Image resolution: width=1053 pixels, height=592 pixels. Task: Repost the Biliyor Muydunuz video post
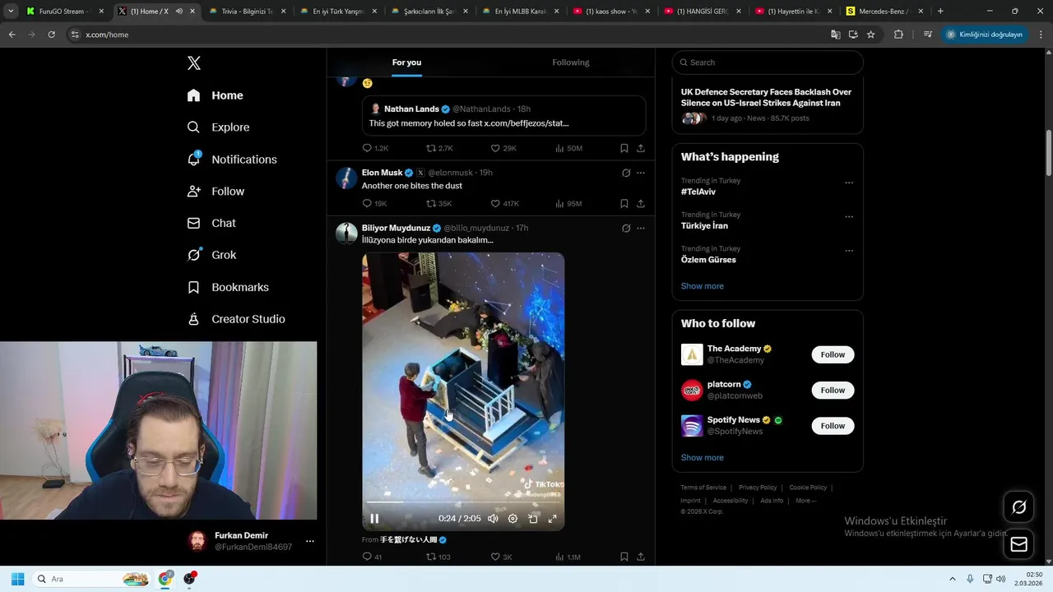pyautogui.click(x=438, y=557)
